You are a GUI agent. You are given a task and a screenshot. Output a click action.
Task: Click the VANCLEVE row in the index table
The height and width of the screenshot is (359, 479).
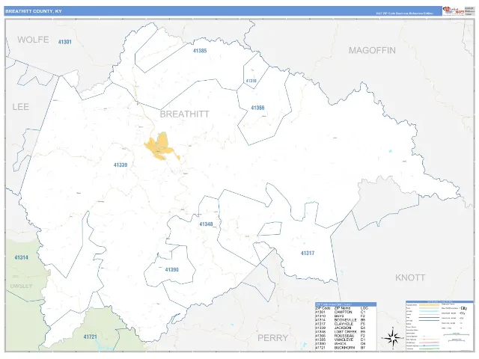[x=341, y=340]
